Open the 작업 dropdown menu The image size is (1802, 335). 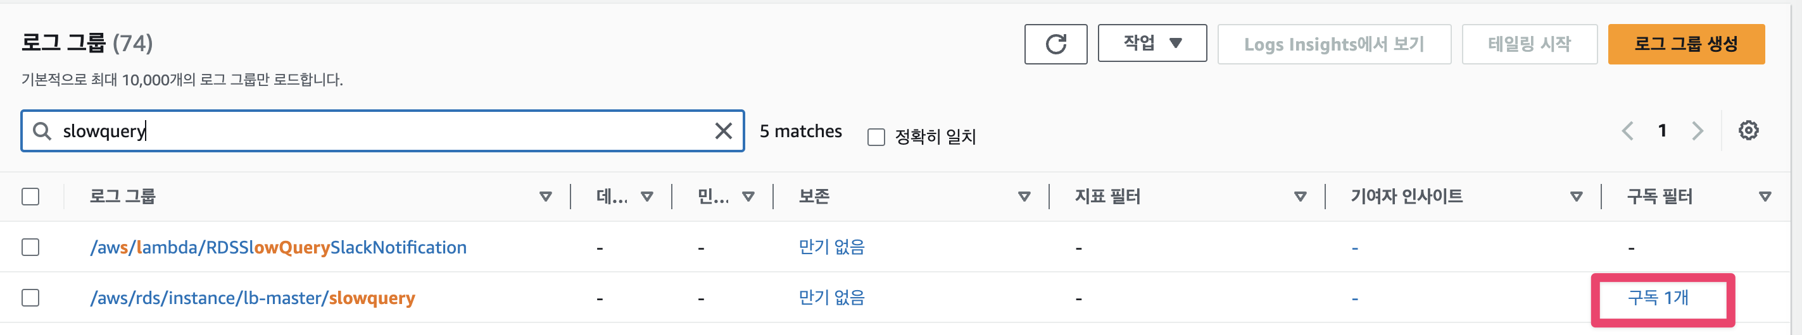tap(1152, 43)
